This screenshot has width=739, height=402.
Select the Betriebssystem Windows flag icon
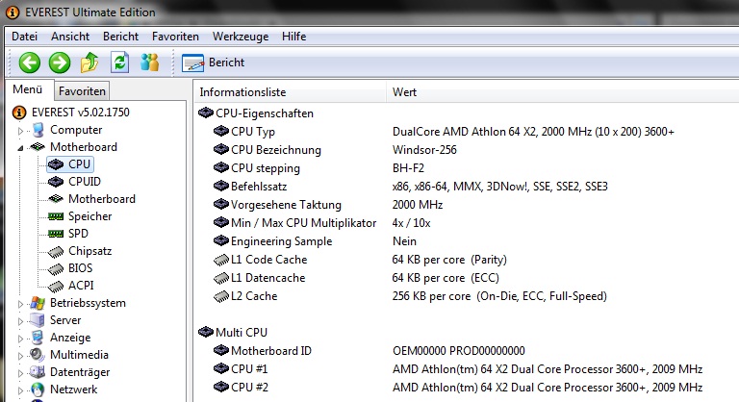pyautogui.click(x=38, y=303)
